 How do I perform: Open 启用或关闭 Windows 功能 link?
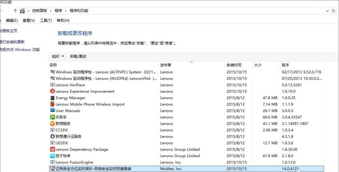point(20,50)
